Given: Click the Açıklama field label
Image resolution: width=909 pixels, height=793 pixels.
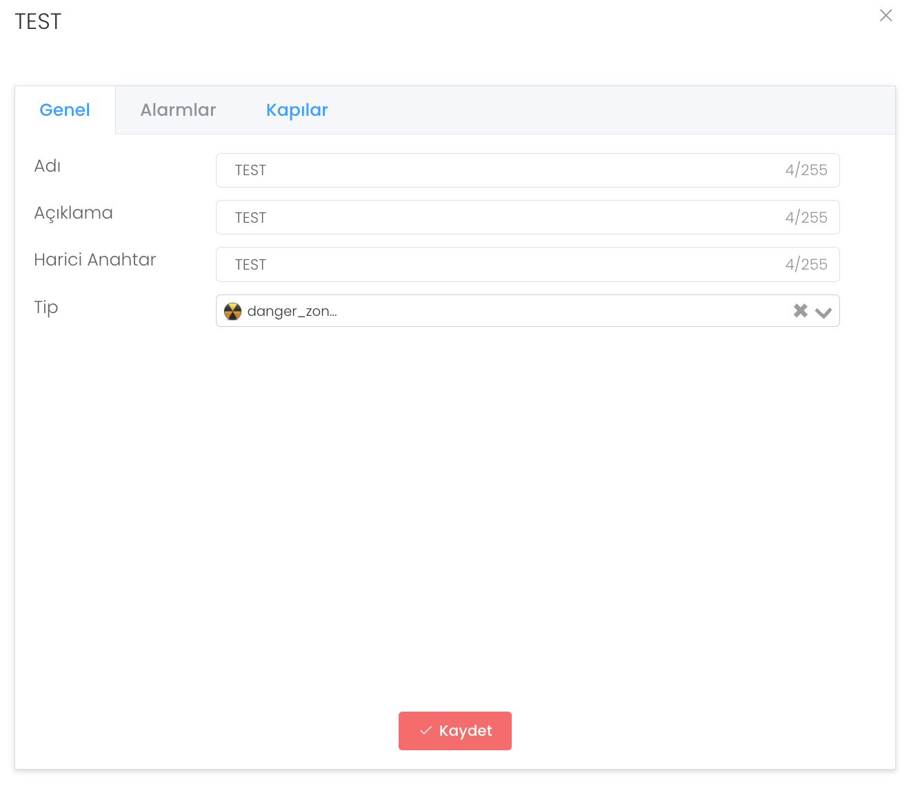Looking at the screenshot, I should [x=73, y=213].
